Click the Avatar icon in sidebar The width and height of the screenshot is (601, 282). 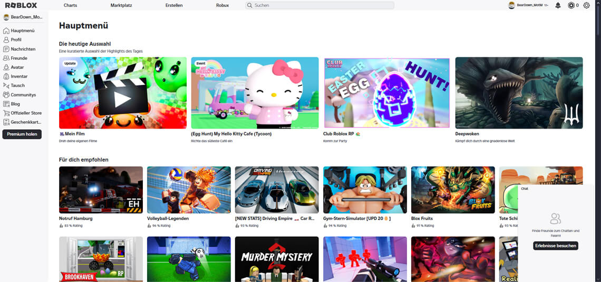6,67
